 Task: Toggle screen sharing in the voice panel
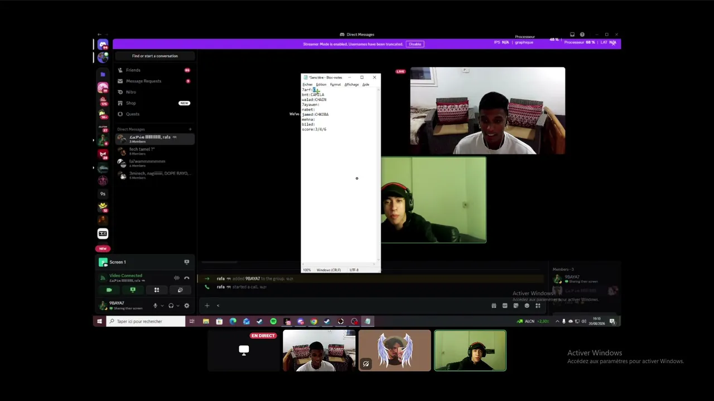tap(133, 290)
